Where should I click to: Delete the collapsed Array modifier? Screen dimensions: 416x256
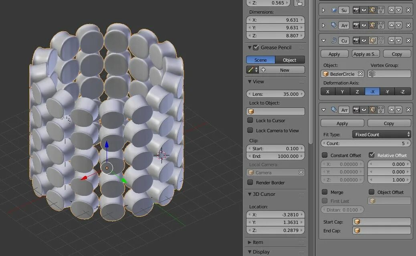tap(408, 25)
